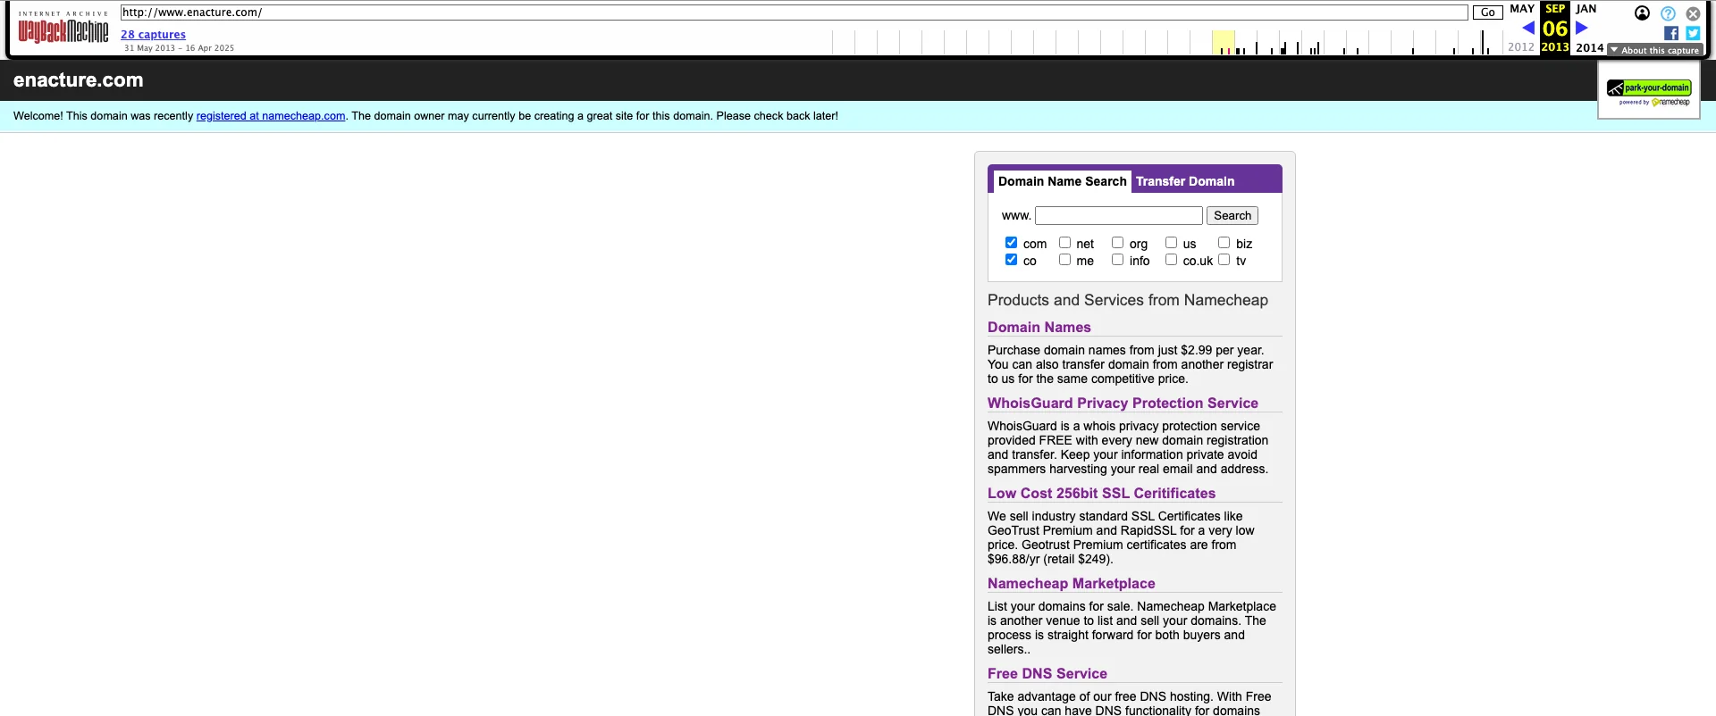Click the 2013 highlighted timeline year
This screenshot has height=716, width=1716.
tap(1554, 47)
